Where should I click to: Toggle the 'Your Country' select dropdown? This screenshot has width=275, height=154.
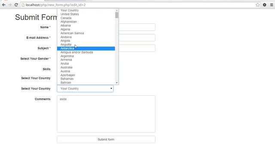(85, 89)
